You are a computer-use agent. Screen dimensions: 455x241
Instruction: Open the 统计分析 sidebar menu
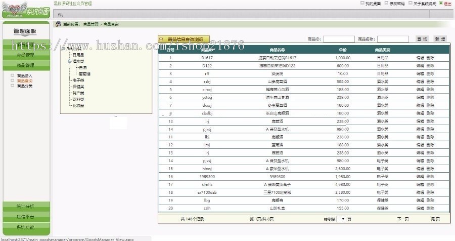click(x=26, y=207)
